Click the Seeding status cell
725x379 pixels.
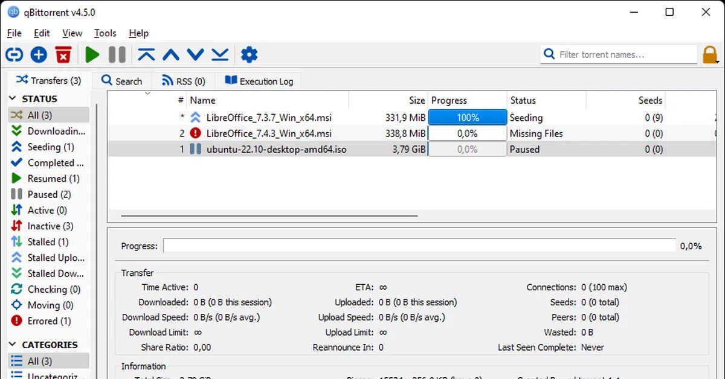coord(526,118)
